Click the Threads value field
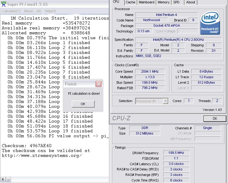The image size is (228, 183). tap(217, 101)
